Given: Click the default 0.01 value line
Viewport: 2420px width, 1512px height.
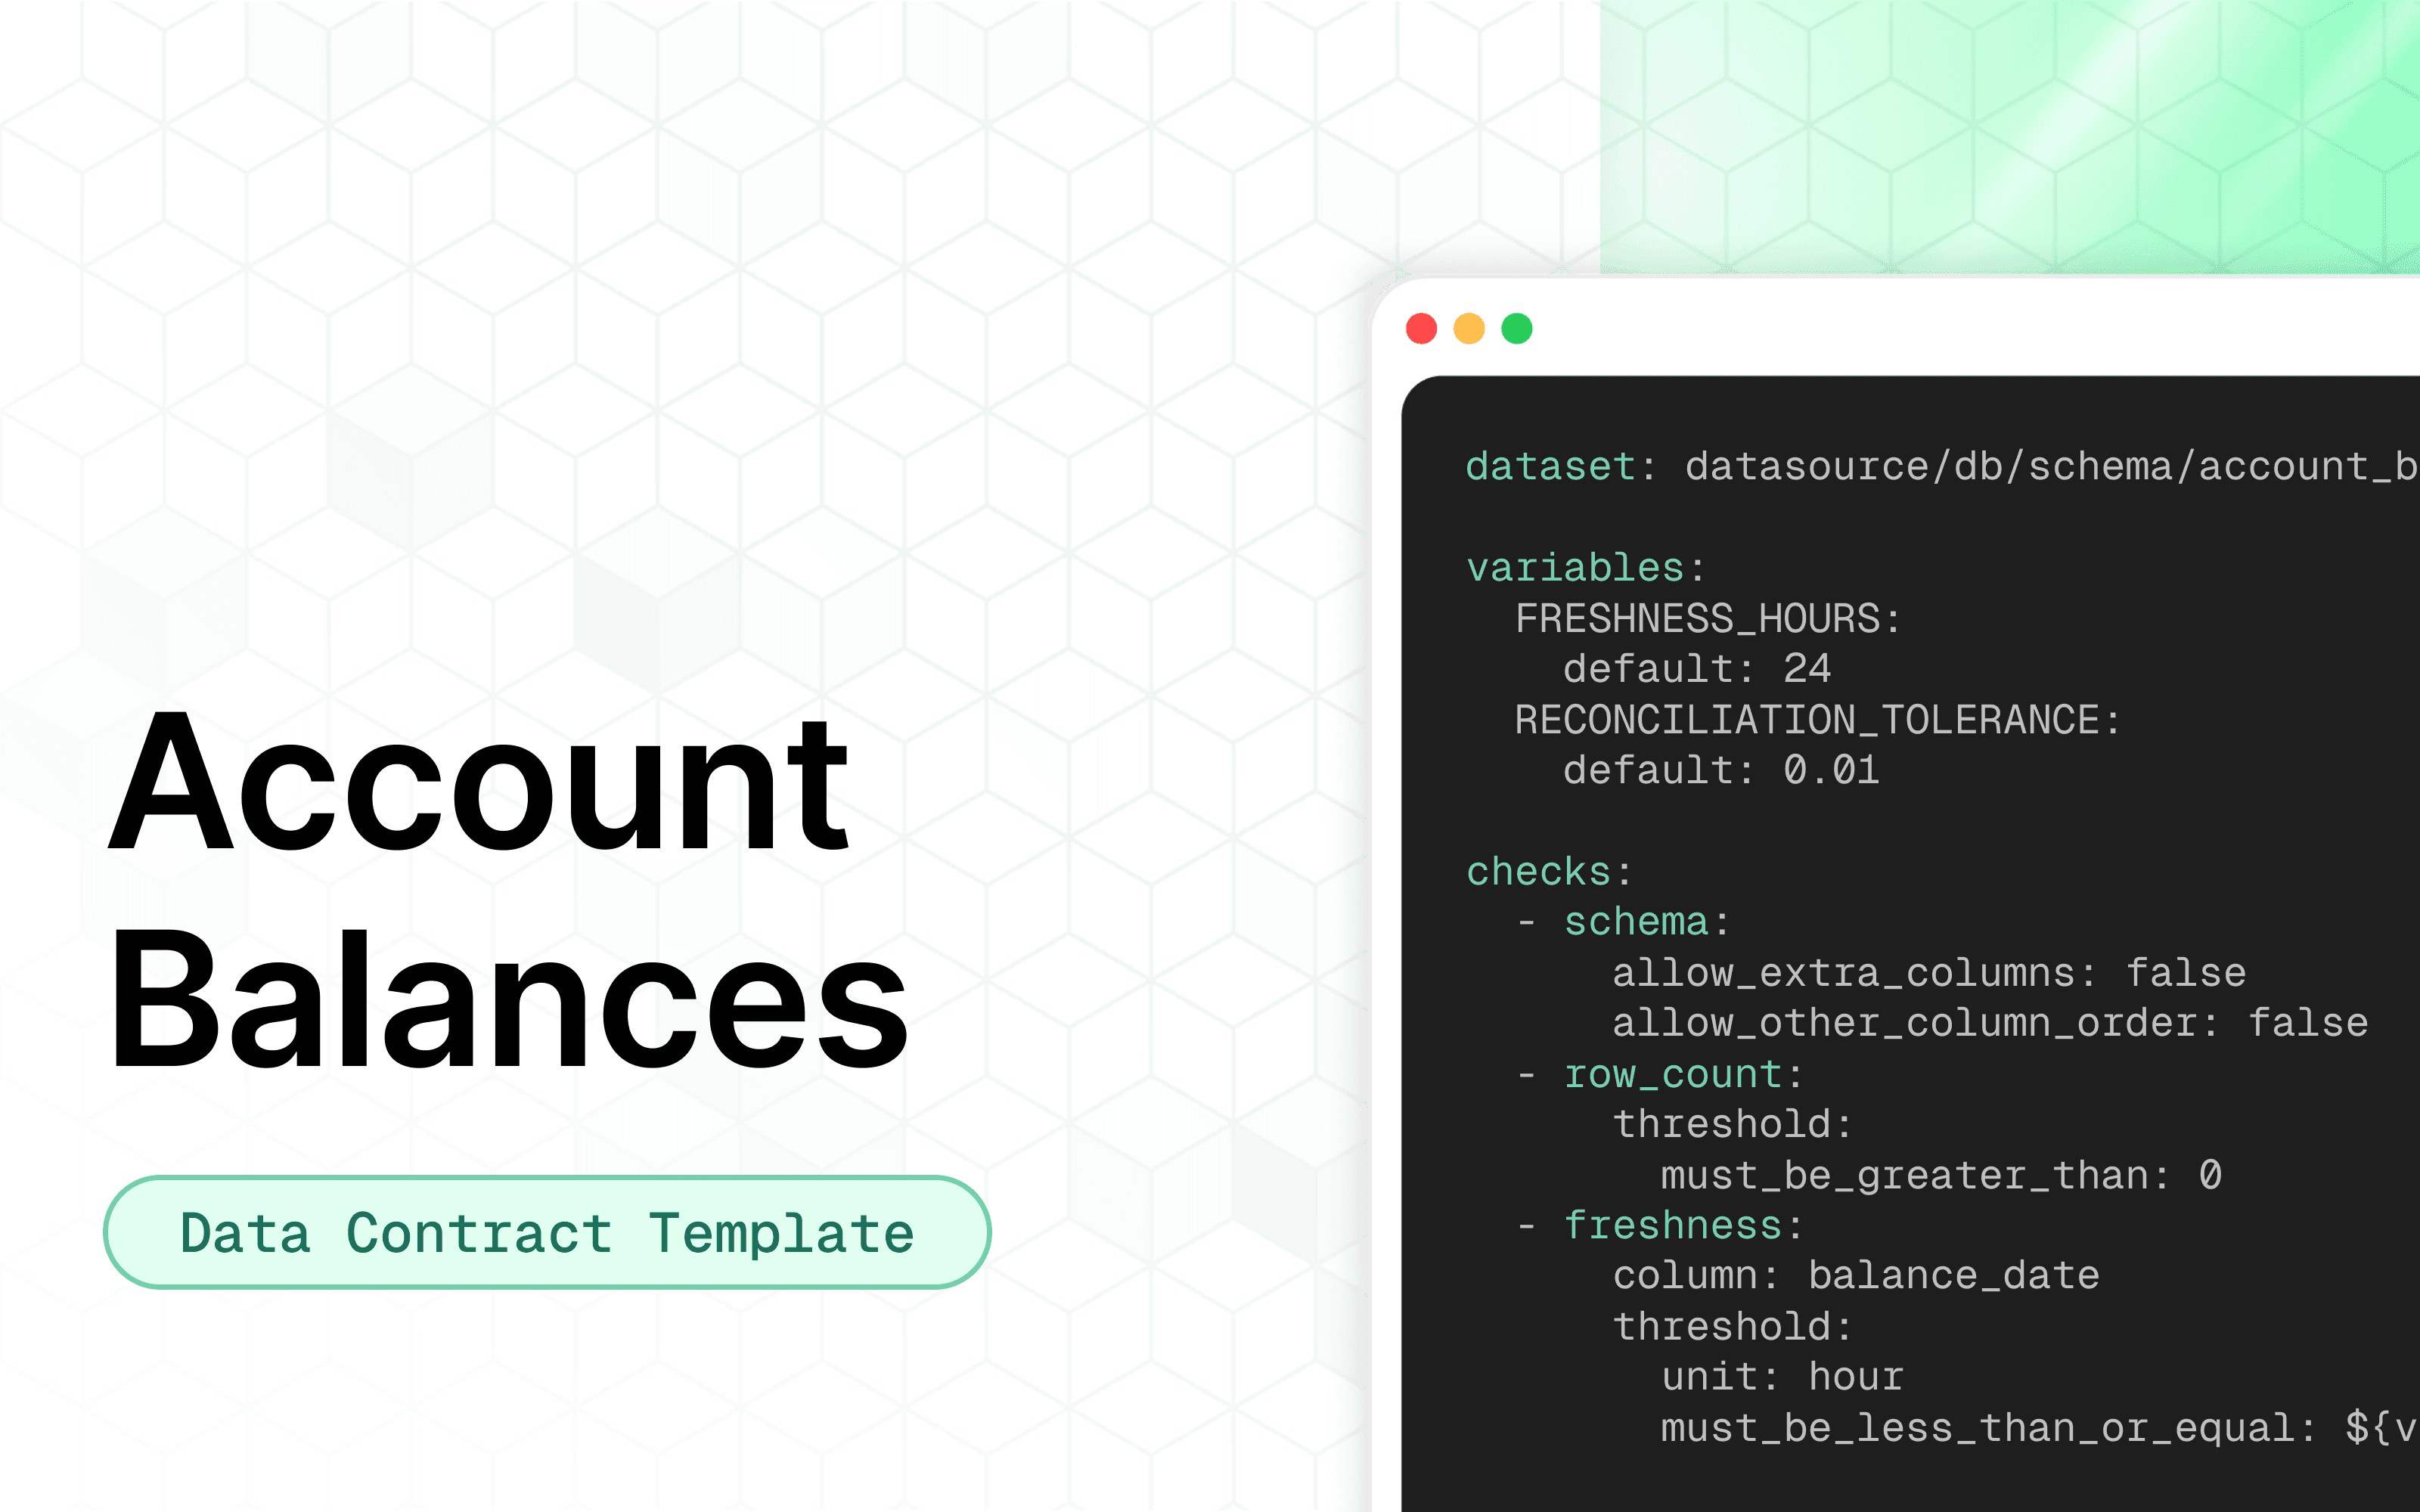Looking at the screenshot, I should point(1720,770).
